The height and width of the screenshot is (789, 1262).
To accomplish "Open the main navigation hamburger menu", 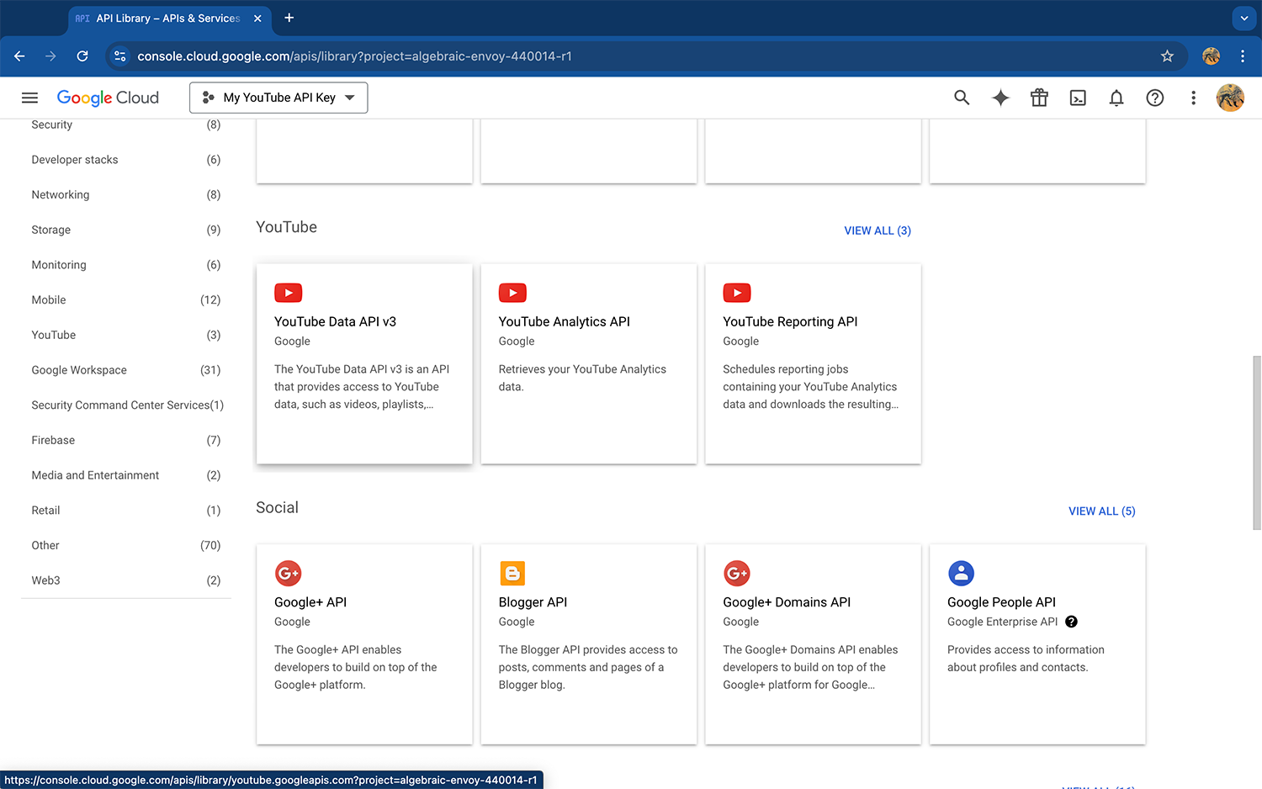I will [29, 98].
